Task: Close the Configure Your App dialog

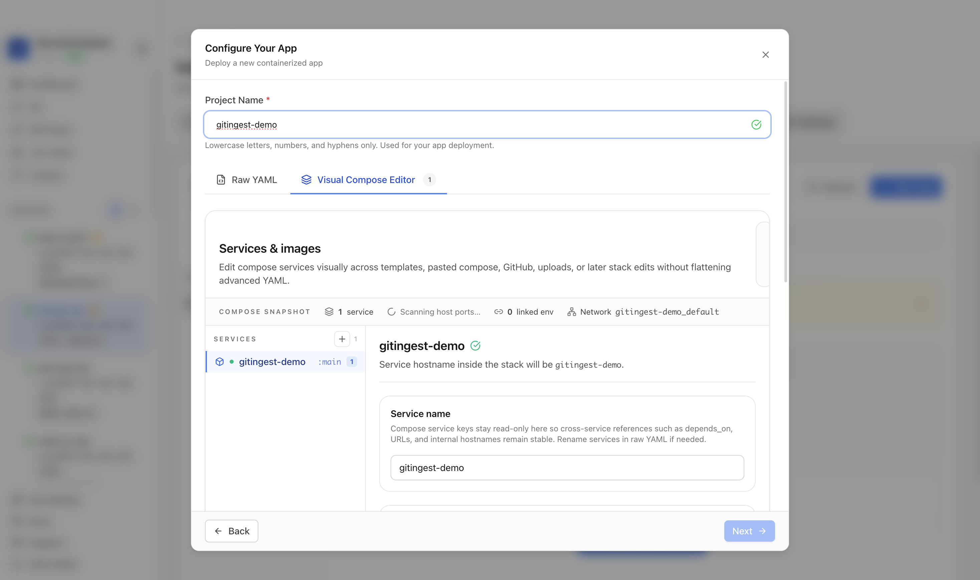Action: tap(765, 55)
